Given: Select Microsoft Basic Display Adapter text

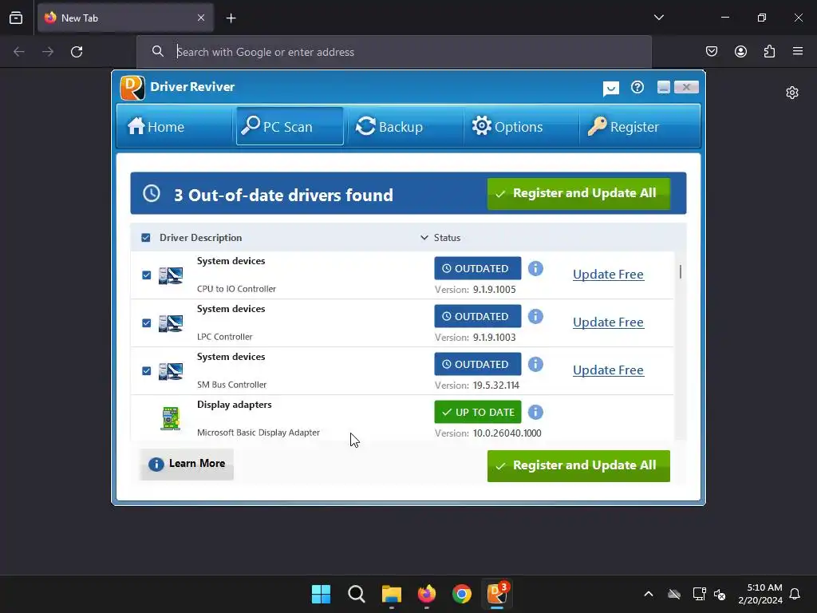Looking at the screenshot, I should tap(259, 433).
